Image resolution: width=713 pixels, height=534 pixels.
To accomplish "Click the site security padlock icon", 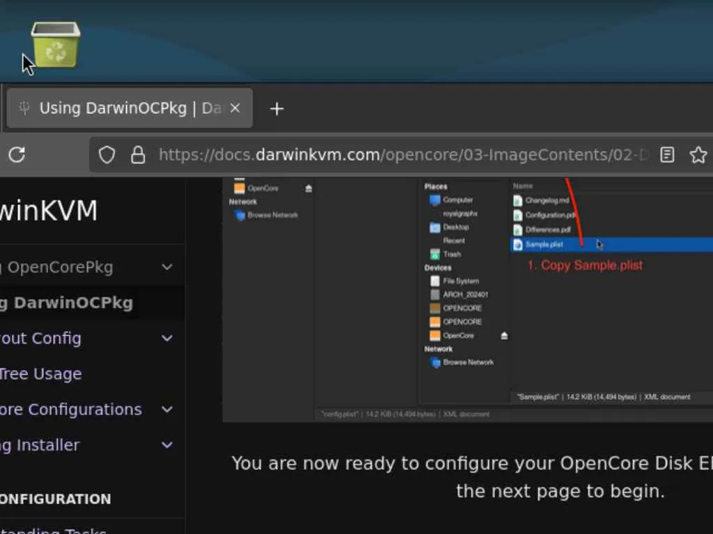I will (x=138, y=155).
